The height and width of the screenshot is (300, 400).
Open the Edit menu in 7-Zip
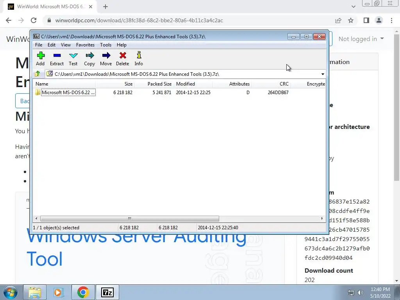[x=52, y=45]
